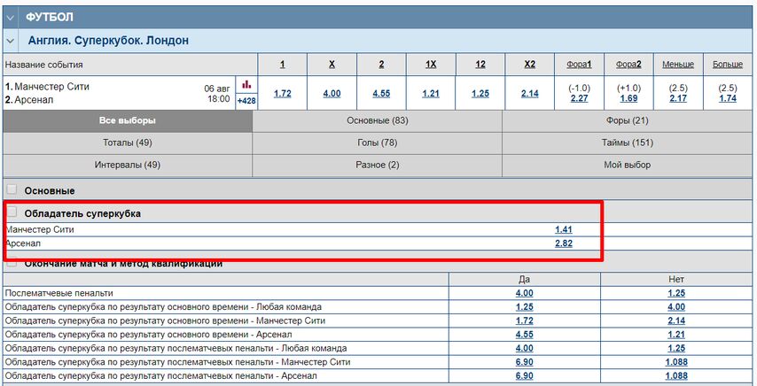Pick Нет for основного времени - Манчестер Сити
The image size is (757, 386).
point(676,320)
